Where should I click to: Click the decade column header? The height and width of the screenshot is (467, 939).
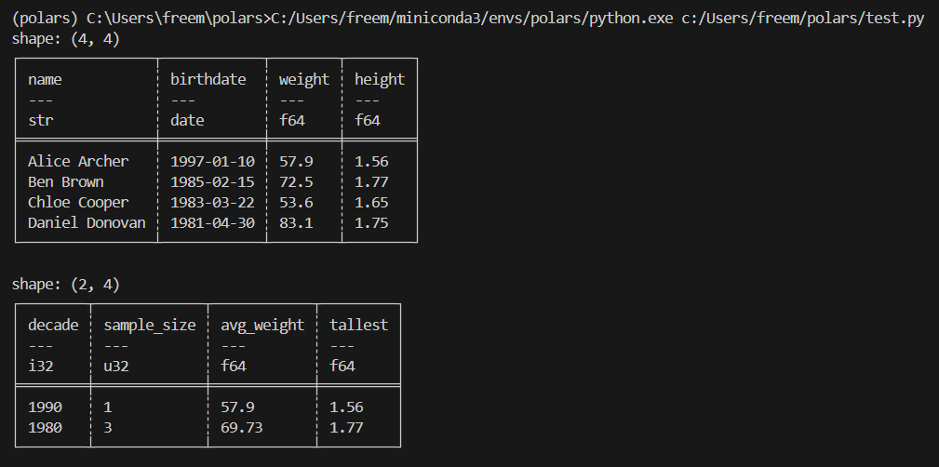tap(53, 325)
